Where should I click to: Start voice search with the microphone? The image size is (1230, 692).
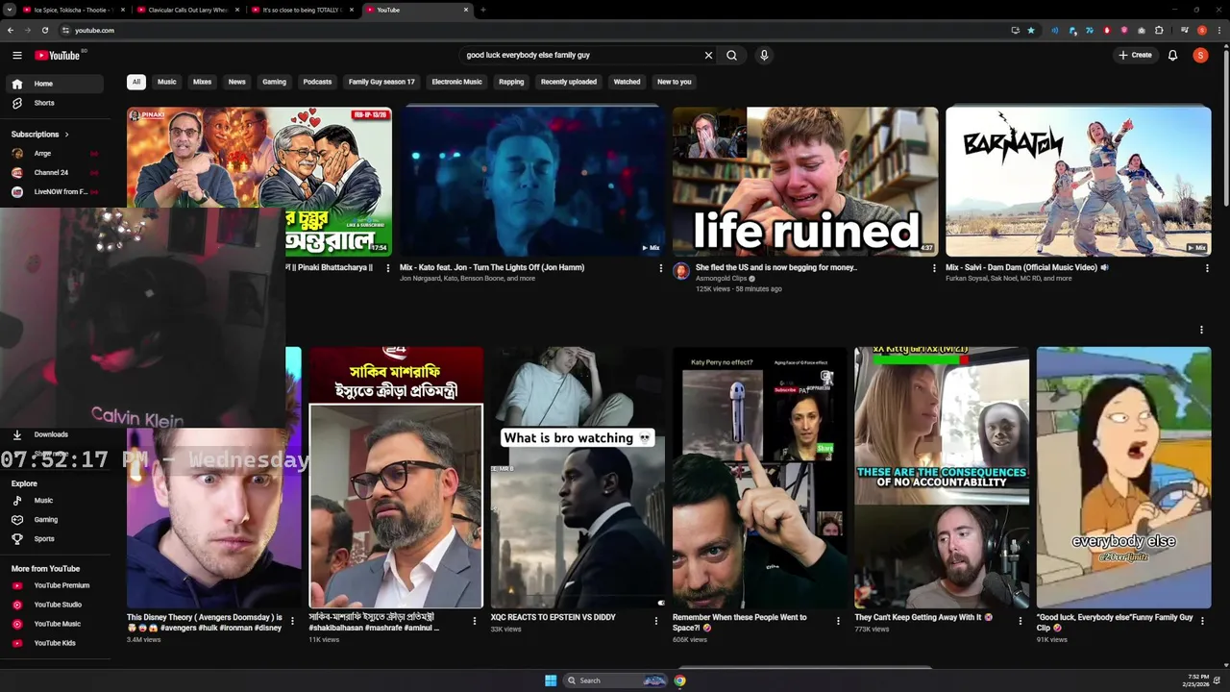pyautogui.click(x=764, y=55)
